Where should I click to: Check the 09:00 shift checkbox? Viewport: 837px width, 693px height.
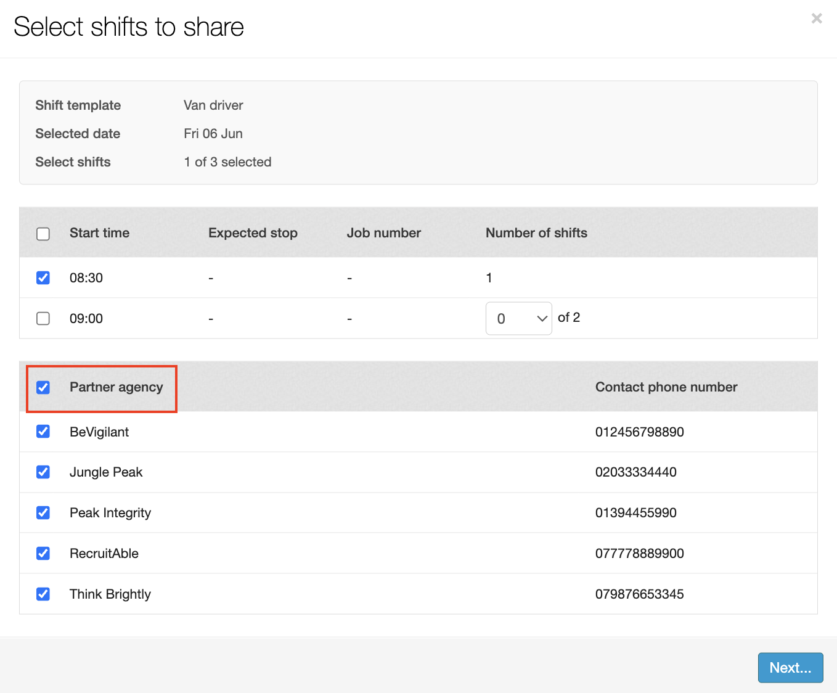[43, 318]
